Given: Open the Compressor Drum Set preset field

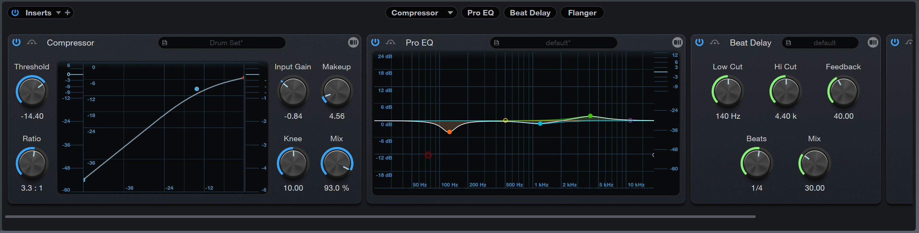Looking at the screenshot, I should (222, 43).
